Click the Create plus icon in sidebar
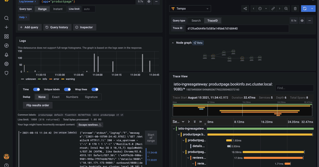319x167 pixels. point(6,27)
